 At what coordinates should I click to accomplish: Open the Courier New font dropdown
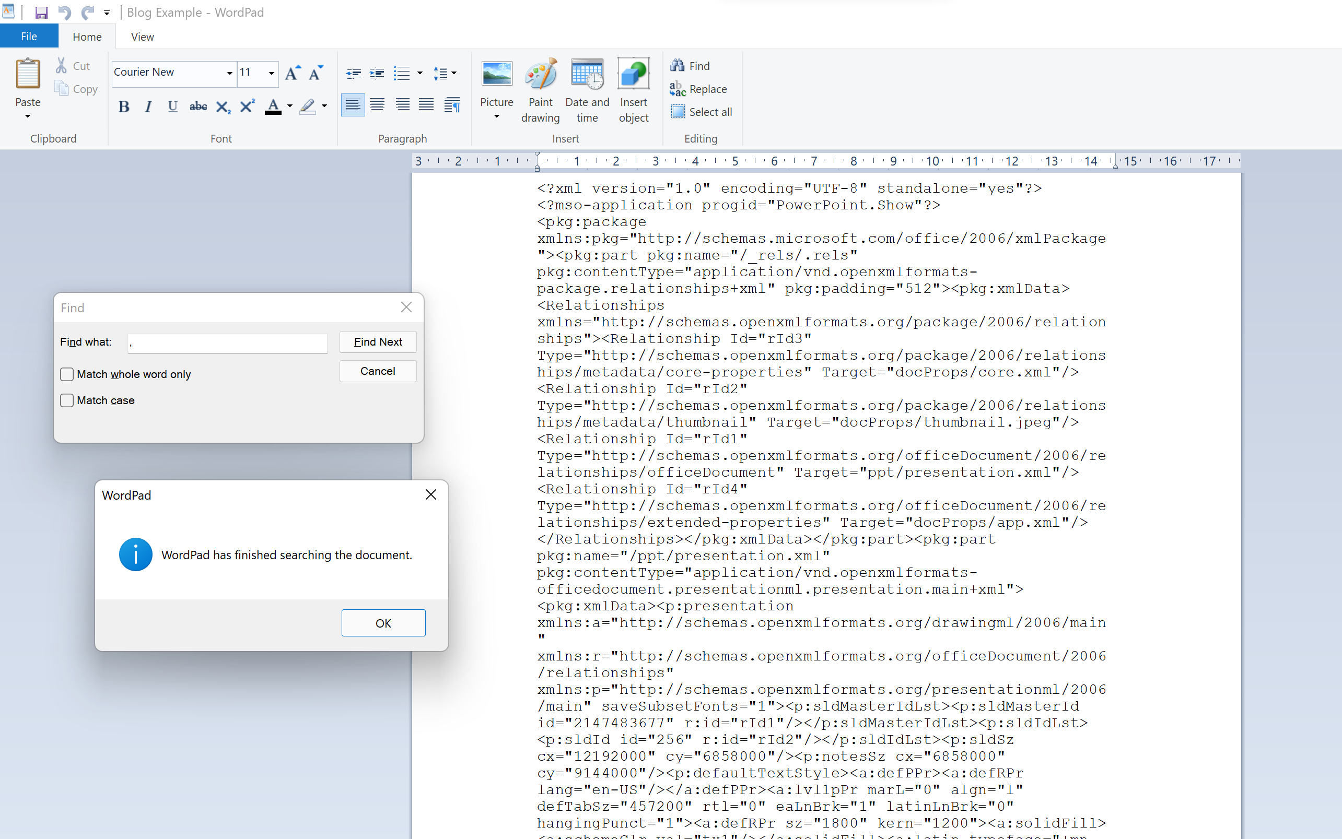(229, 73)
